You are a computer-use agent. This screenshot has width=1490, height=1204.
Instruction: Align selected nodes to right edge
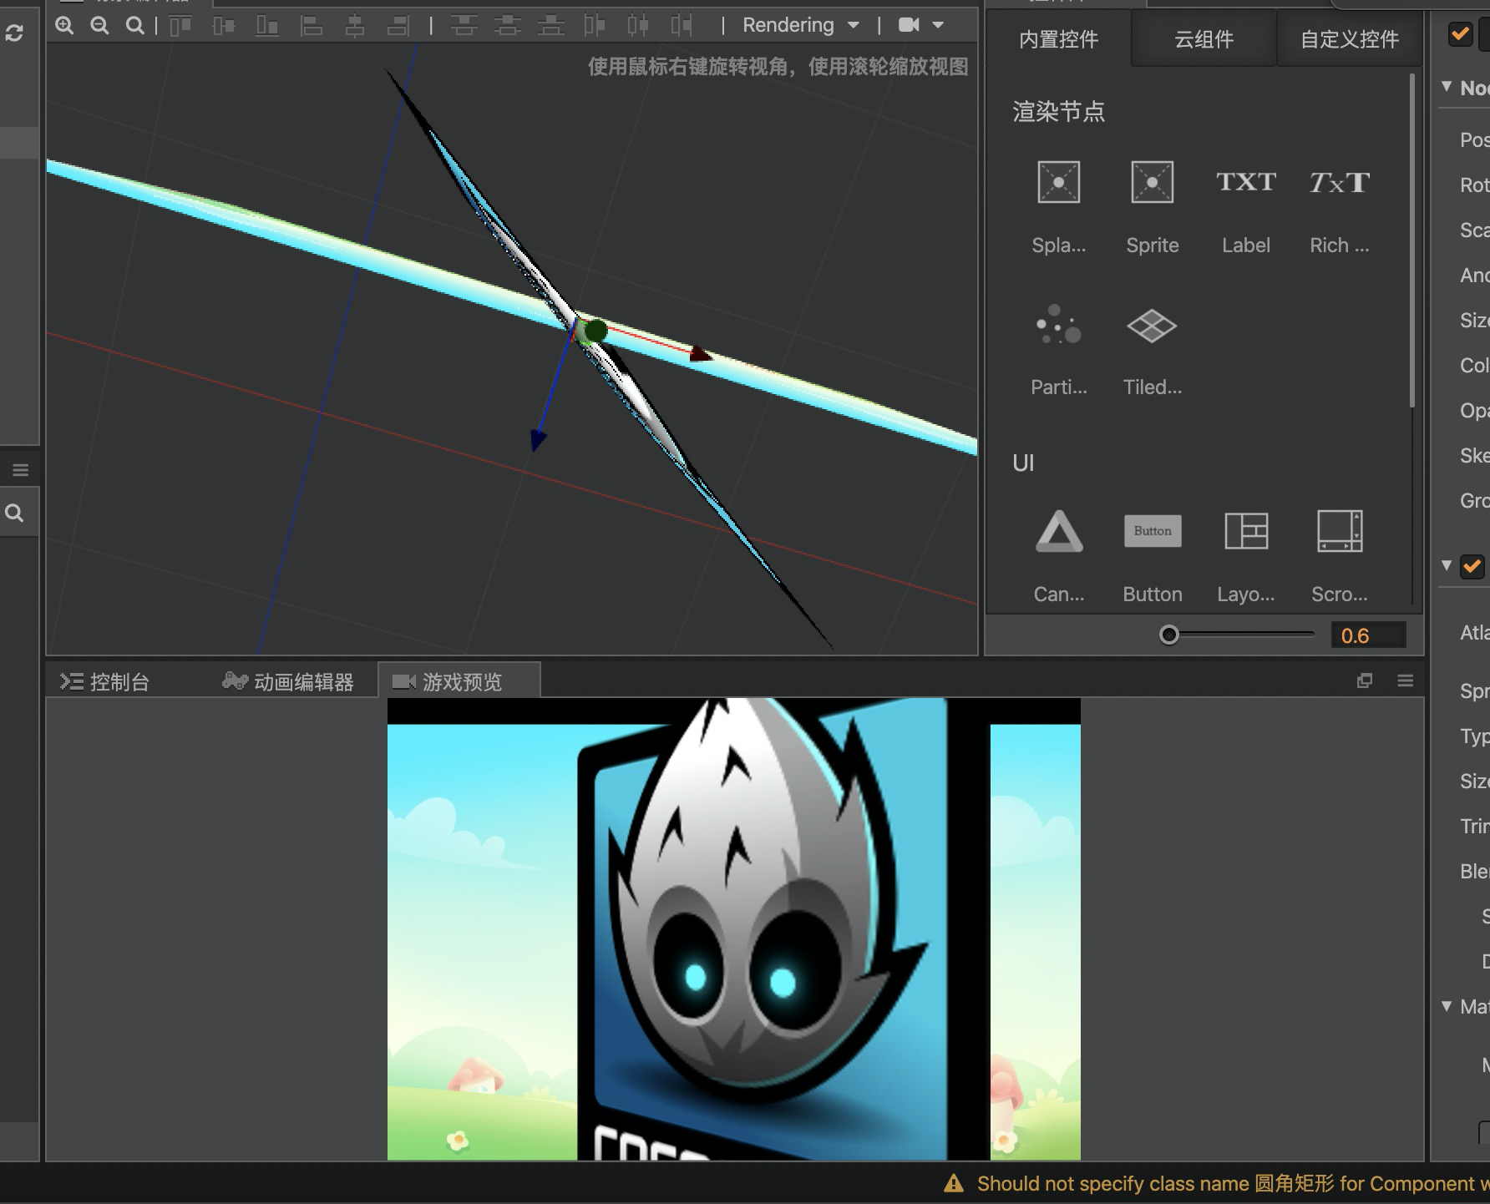pyautogui.click(x=398, y=26)
